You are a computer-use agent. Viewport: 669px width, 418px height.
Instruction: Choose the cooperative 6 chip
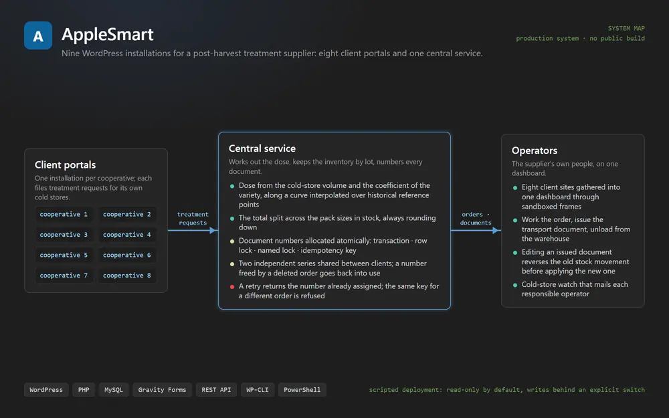pos(127,255)
